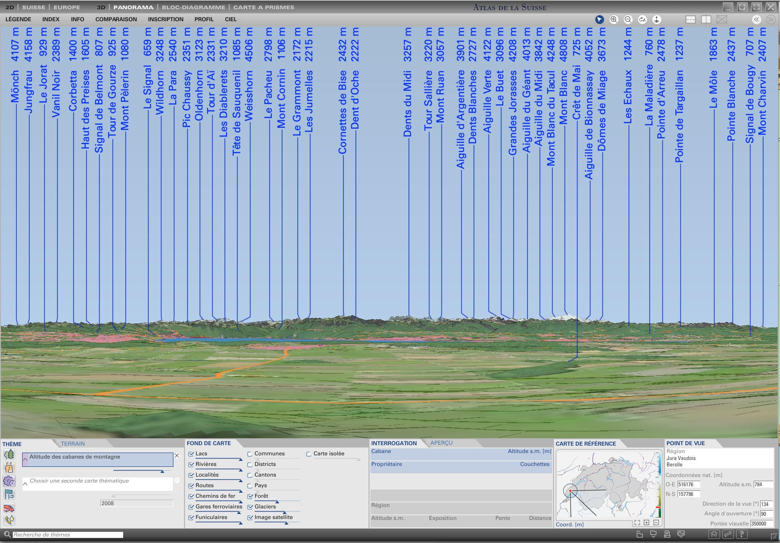Image resolution: width=780 pixels, height=543 pixels.
Task: Select the arrow pointer tool
Action: pos(599,19)
